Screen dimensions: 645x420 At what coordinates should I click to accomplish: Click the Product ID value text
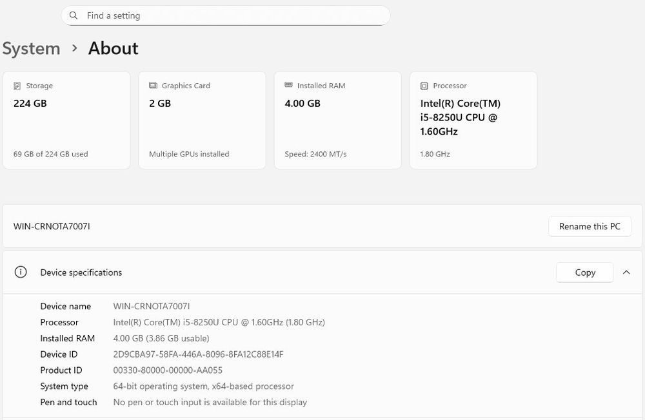click(x=168, y=370)
